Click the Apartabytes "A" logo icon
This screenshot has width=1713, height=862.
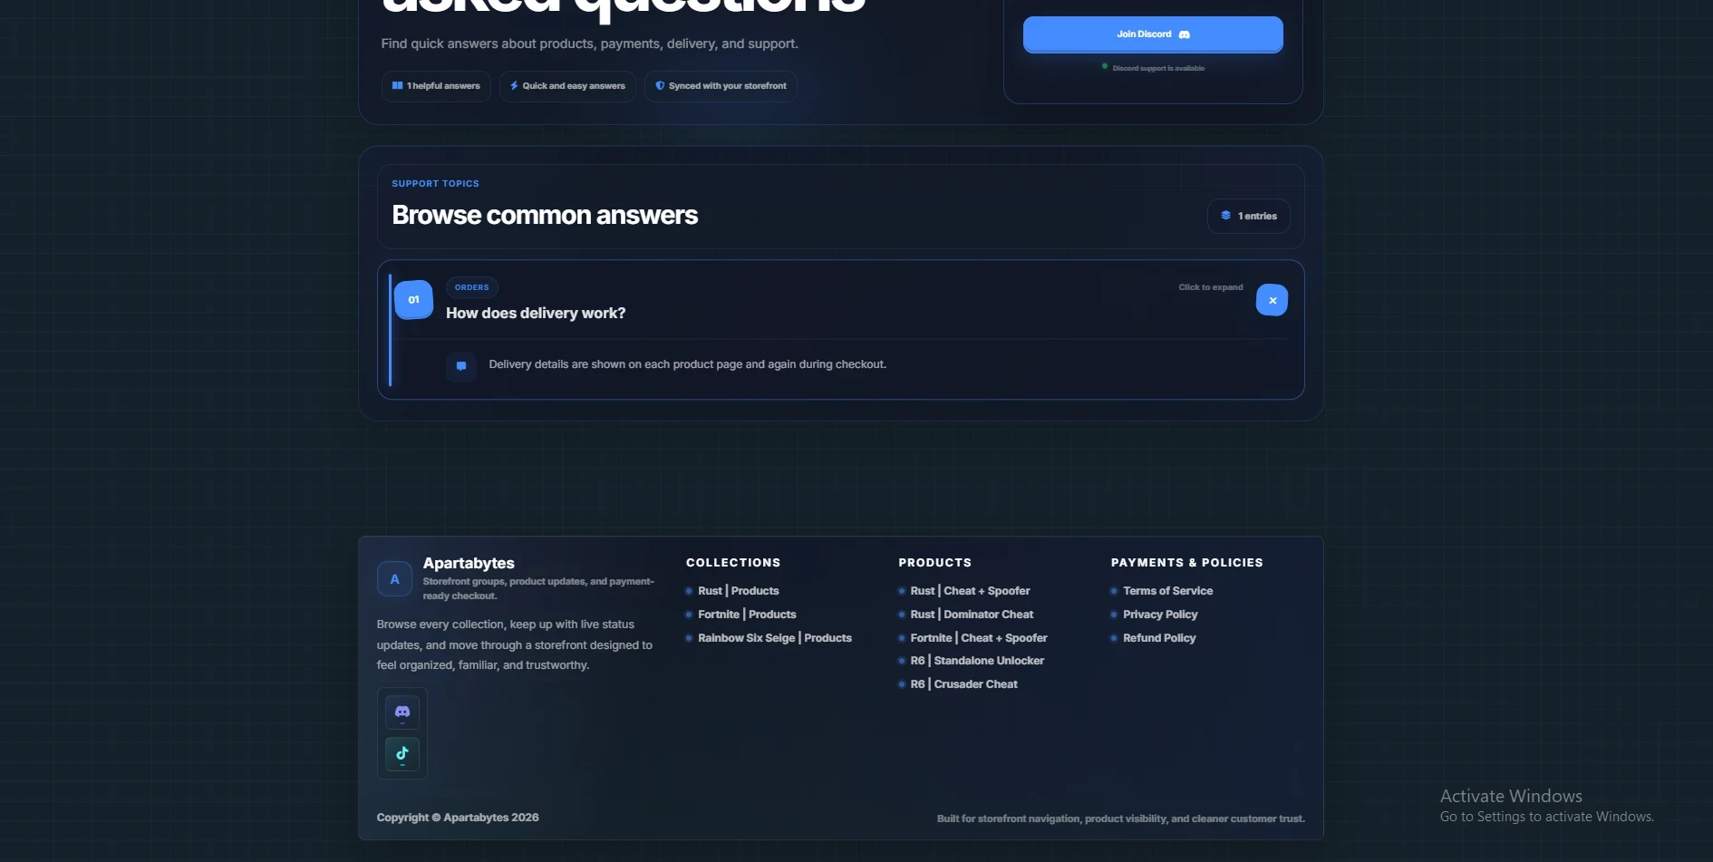(x=394, y=579)
